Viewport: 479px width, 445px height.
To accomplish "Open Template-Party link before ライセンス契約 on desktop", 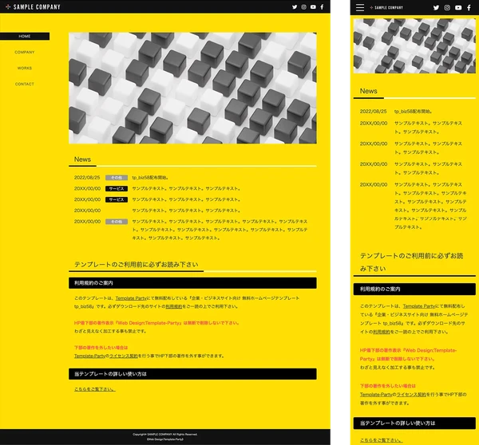I will click(x=89, y=356).
